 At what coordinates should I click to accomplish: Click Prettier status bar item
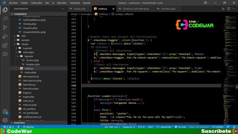[x=218, y=127]
